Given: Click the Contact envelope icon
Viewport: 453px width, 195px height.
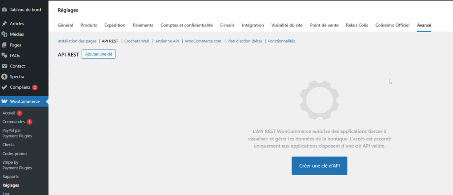Looking at the screenshot, I should coord(4,66).
